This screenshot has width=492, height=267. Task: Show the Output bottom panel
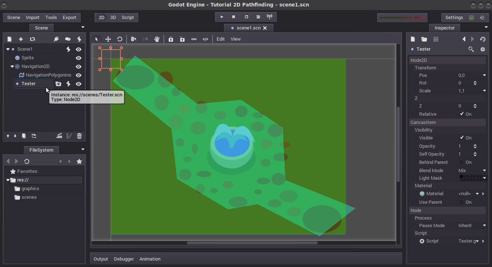[x=101, y=259]
